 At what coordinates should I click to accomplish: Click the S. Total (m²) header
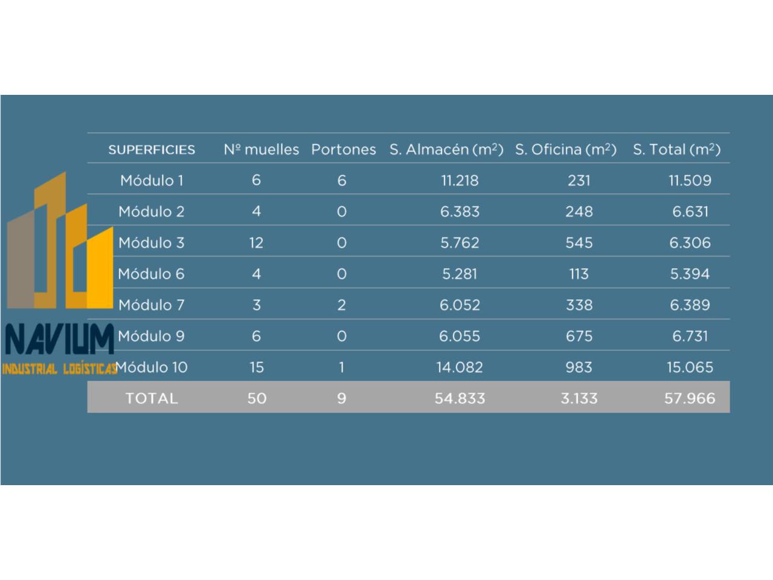point(676,150)
